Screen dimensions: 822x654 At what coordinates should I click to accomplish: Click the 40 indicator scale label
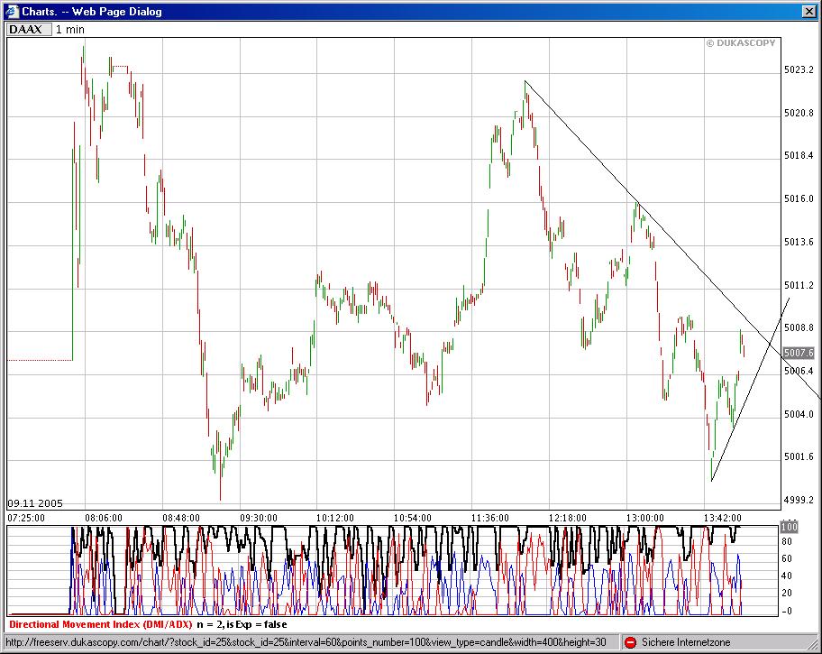[x=787, y=576]
